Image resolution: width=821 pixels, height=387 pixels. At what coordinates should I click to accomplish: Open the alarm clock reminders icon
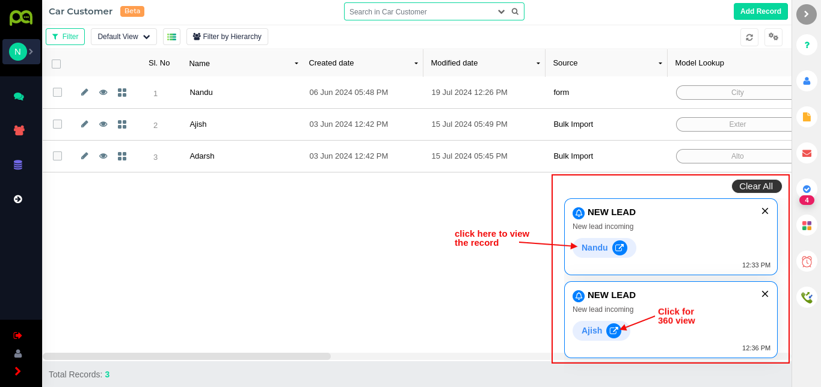pyautogui.click(x=807, y=261)
